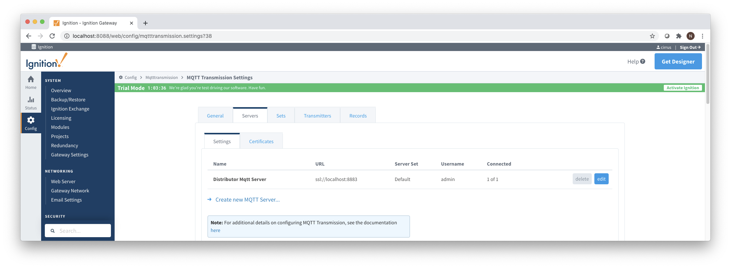Image resolution: width=731 pixels, height=268 pixels.
Task: Click the '1 of 1' connected value
Action: tap(493, 179)
